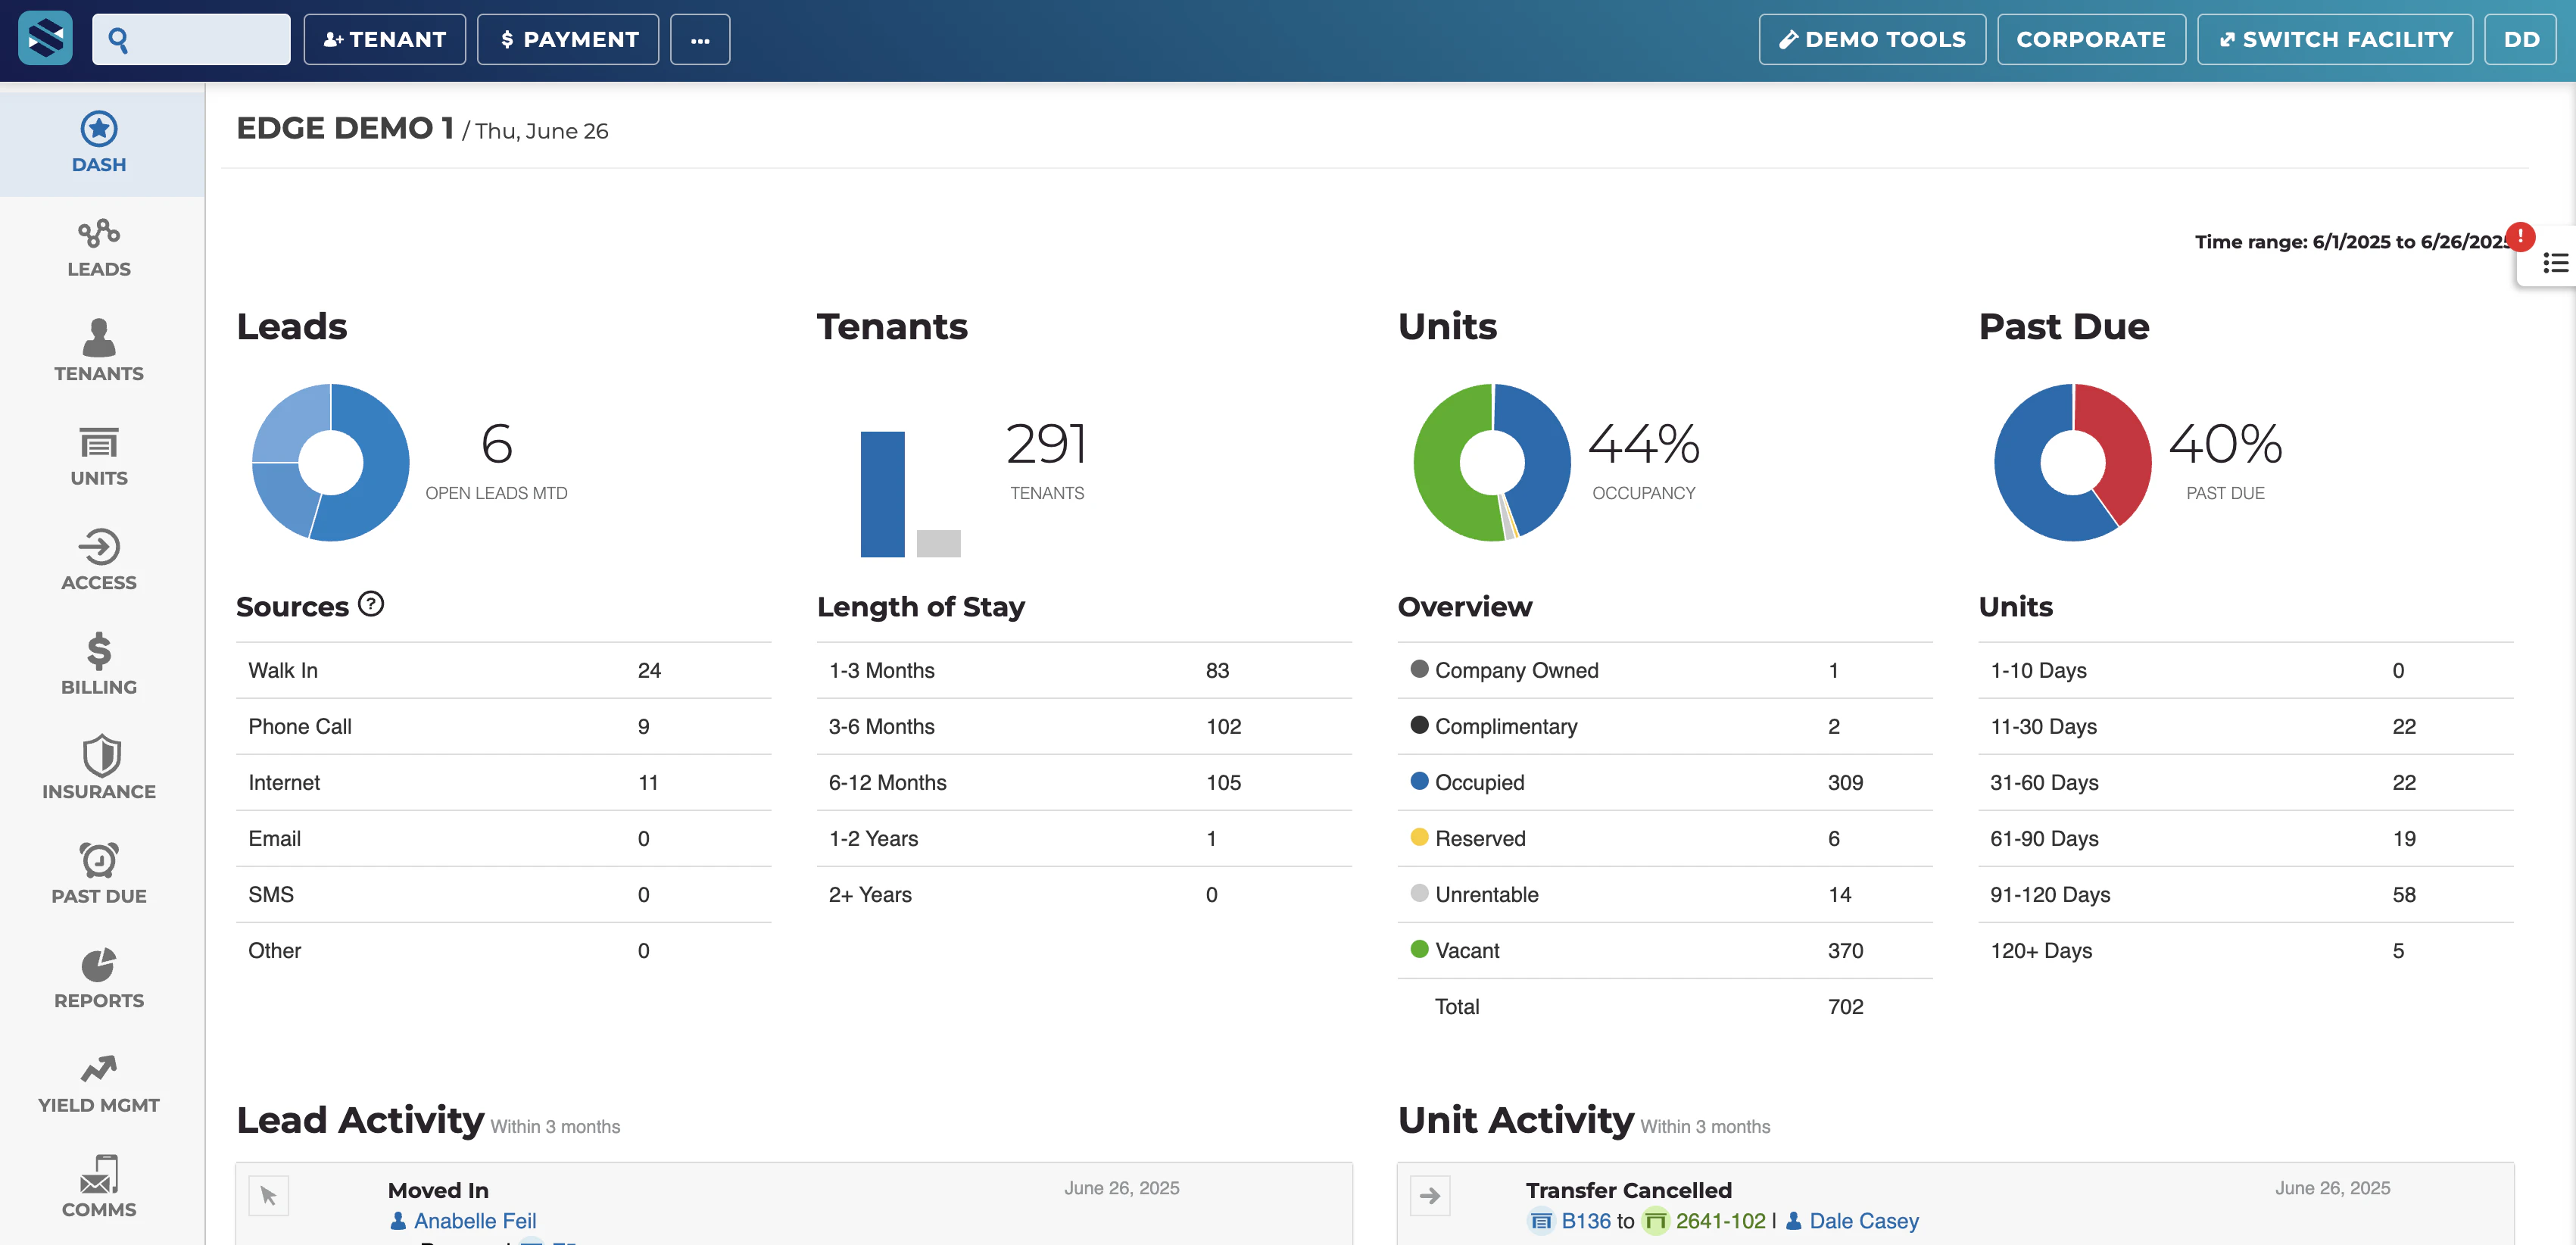
Task: Select the Insurance shield icon
Action: (98, 769)
